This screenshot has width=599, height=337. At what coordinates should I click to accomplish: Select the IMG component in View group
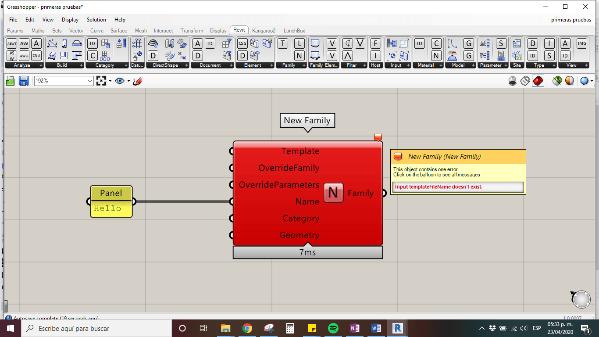tap(582, 43)
